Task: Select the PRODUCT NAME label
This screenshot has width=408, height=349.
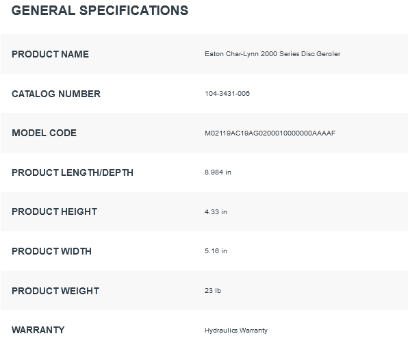Action: 50,54
